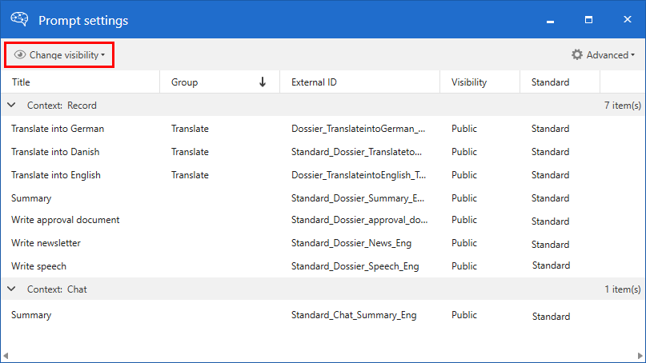Select the Translate into Danish row

tap(323, 151)
